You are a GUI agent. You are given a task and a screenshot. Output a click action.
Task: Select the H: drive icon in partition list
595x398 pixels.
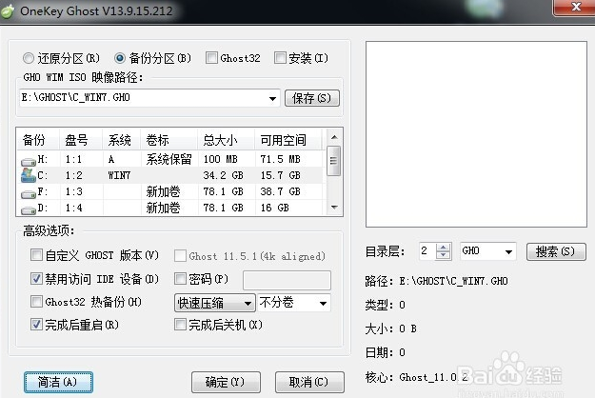(x=29, y=162)
